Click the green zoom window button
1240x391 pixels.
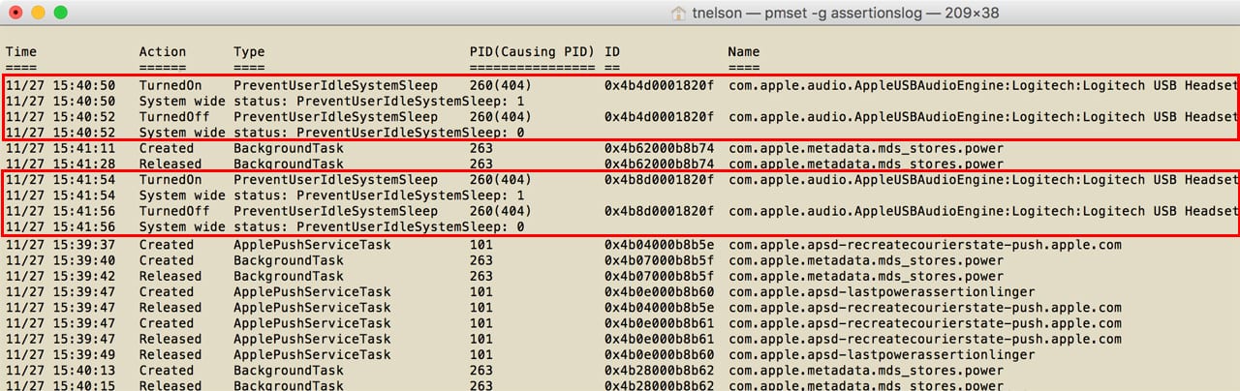tap(60, 14)
